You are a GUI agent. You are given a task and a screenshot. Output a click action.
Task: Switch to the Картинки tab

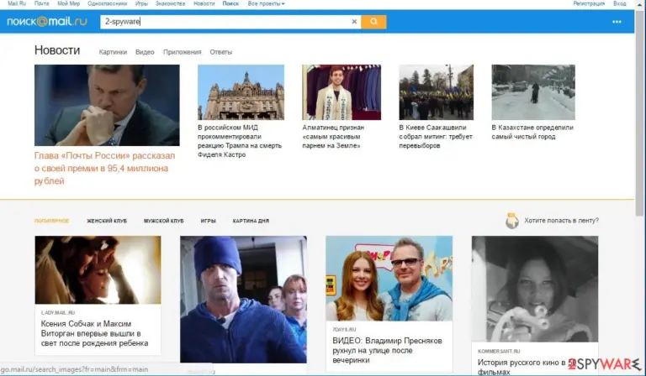[x=113, y=52]
